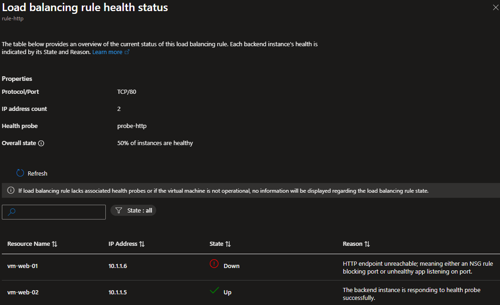Click the Down state text
This screenshot has width=500, height=305.
pyautogui.click(x=232, y=266)
